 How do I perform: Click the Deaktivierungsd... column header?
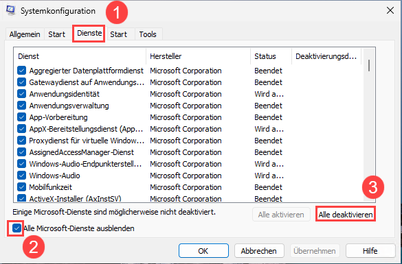[x=326, y=56]
